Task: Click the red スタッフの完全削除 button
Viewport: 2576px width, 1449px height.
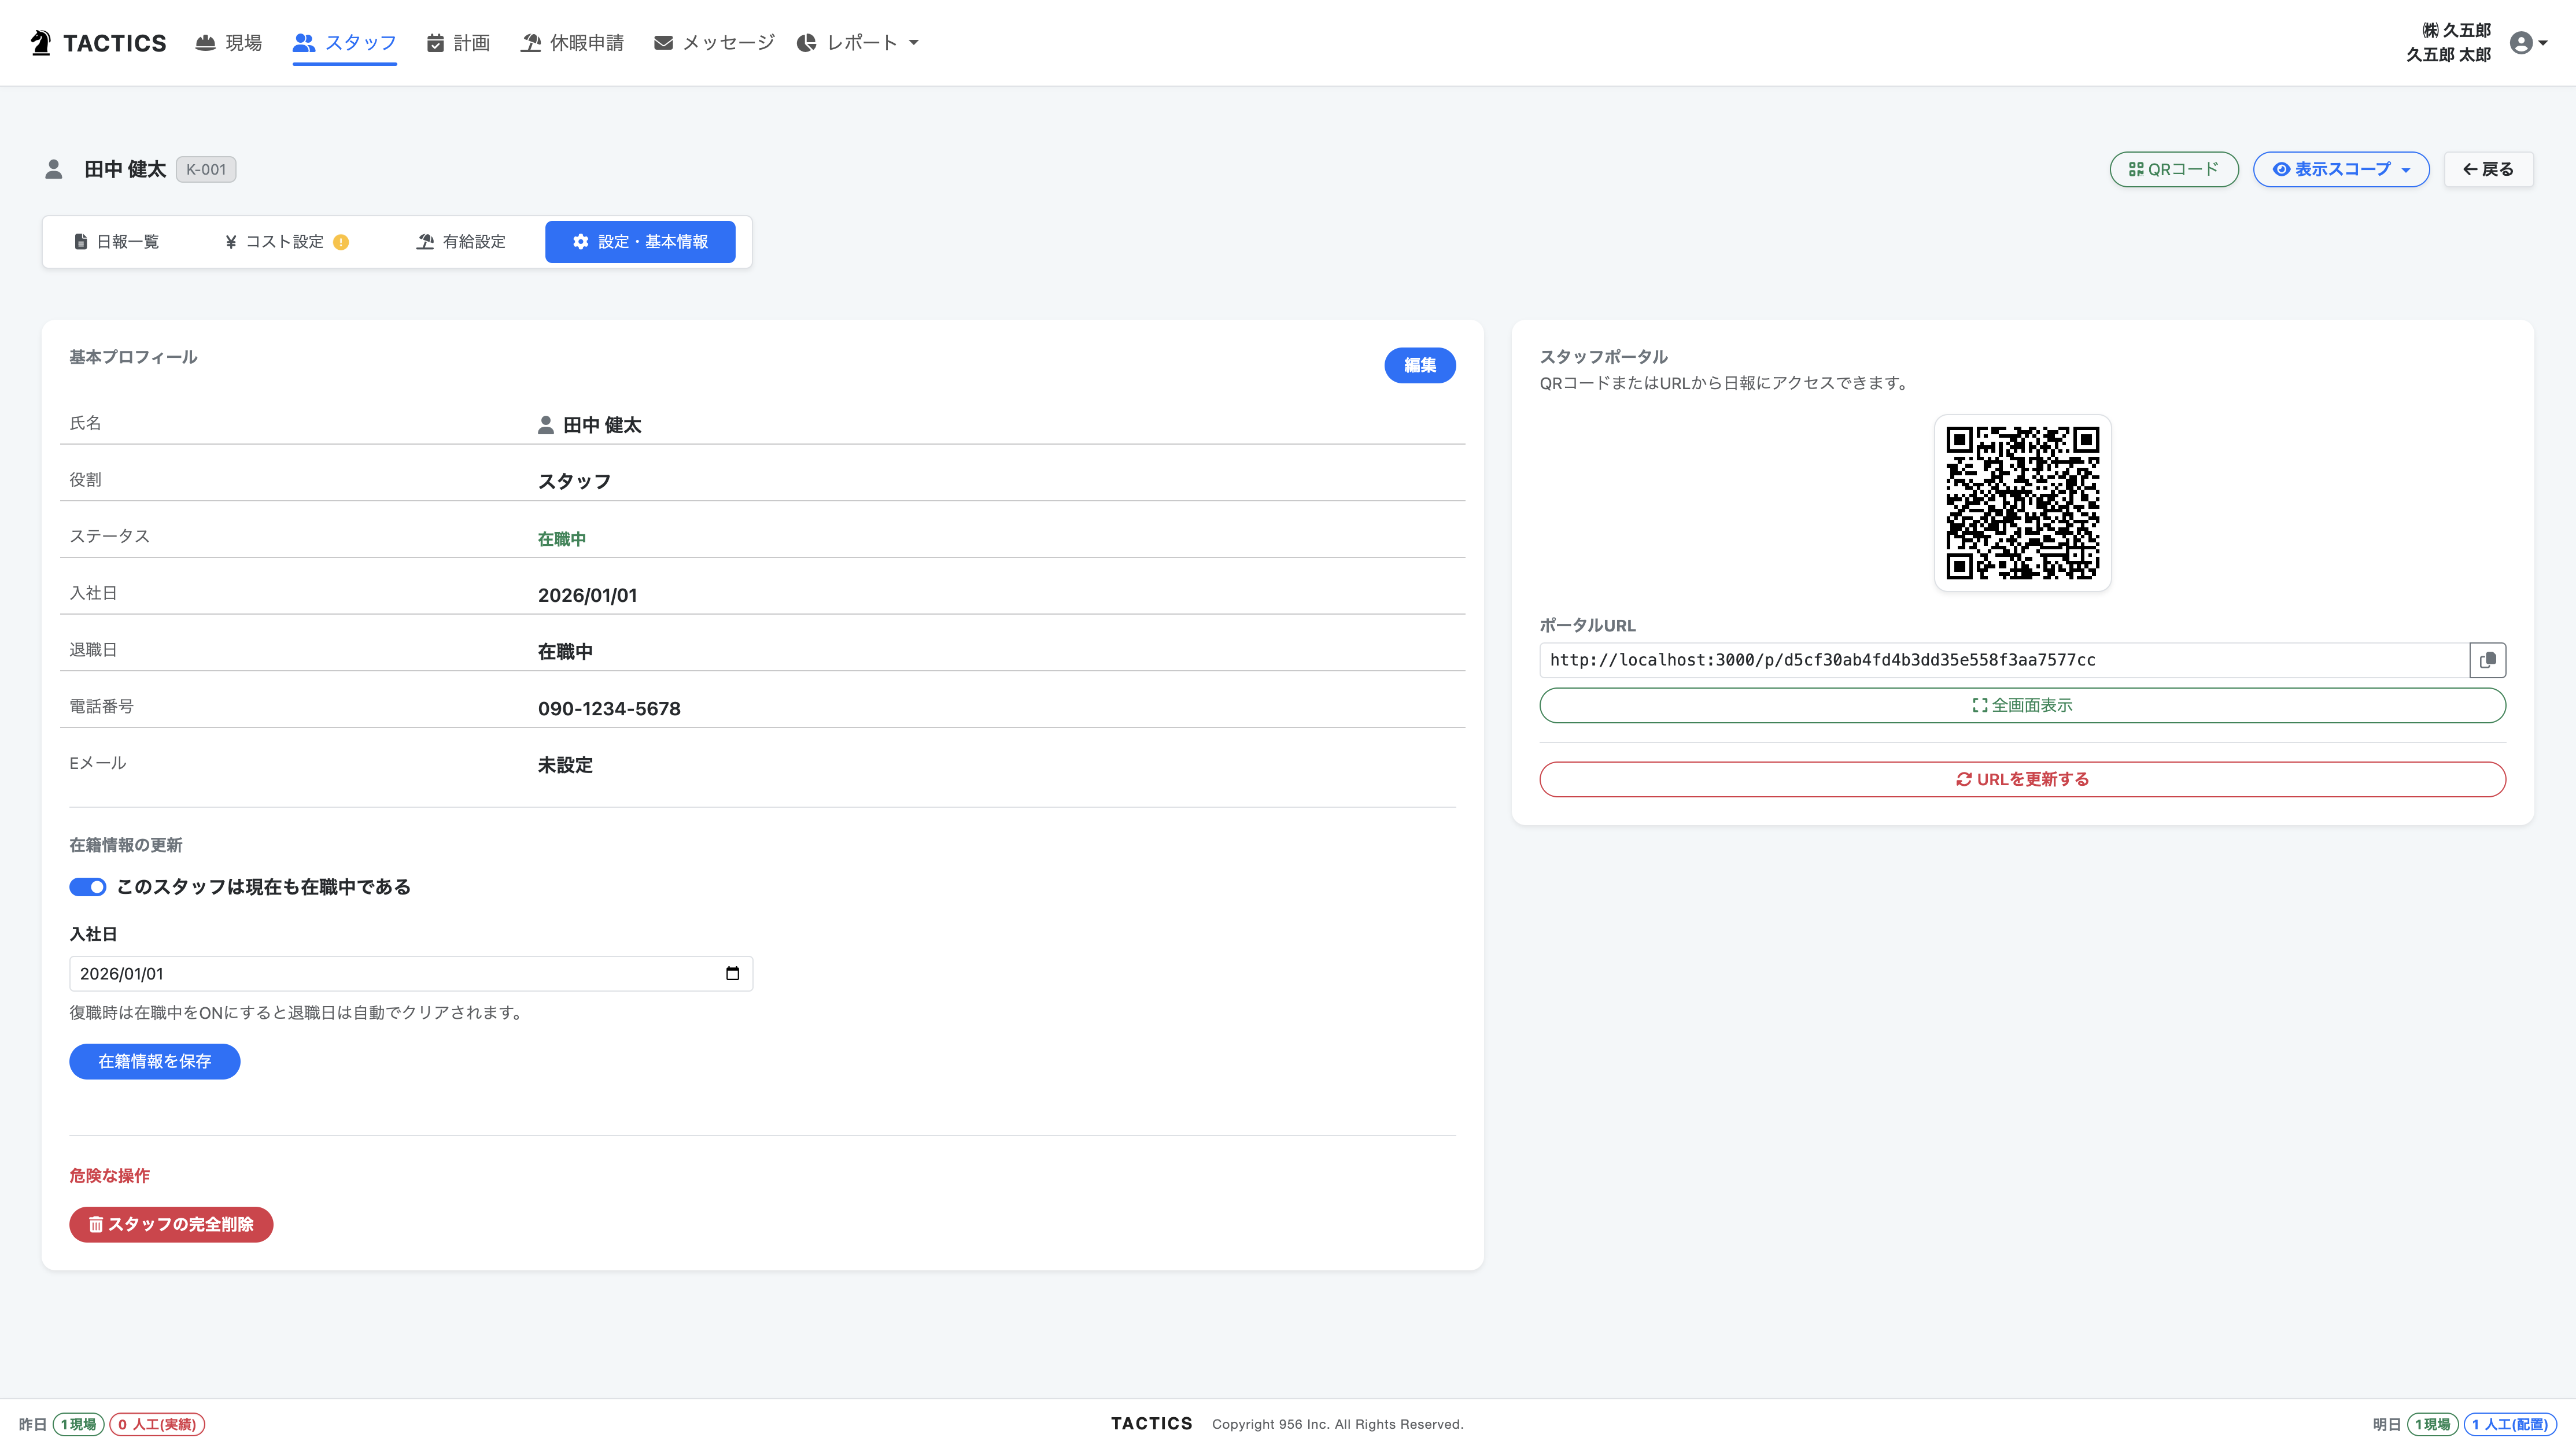Action: [x=171, y=1225]
